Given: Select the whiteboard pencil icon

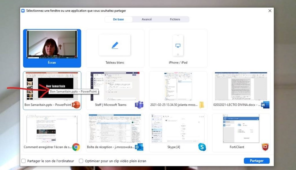Looking at the screenshot, I should click(x=115, y=45).
